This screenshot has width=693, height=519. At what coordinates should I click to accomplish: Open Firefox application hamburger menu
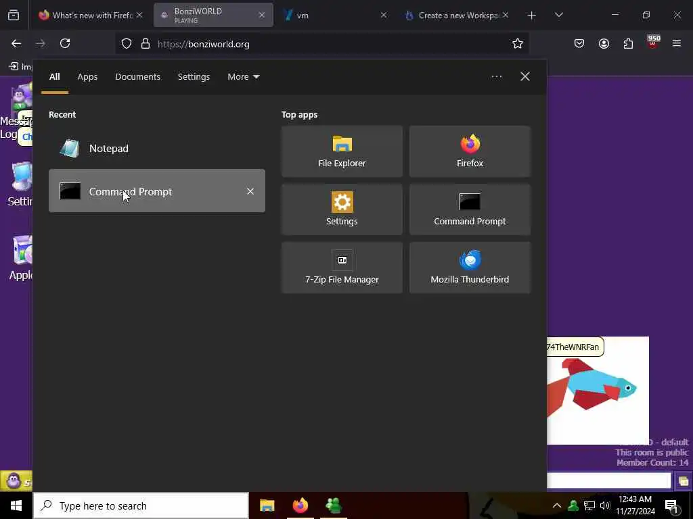click(x=677, y=43)
